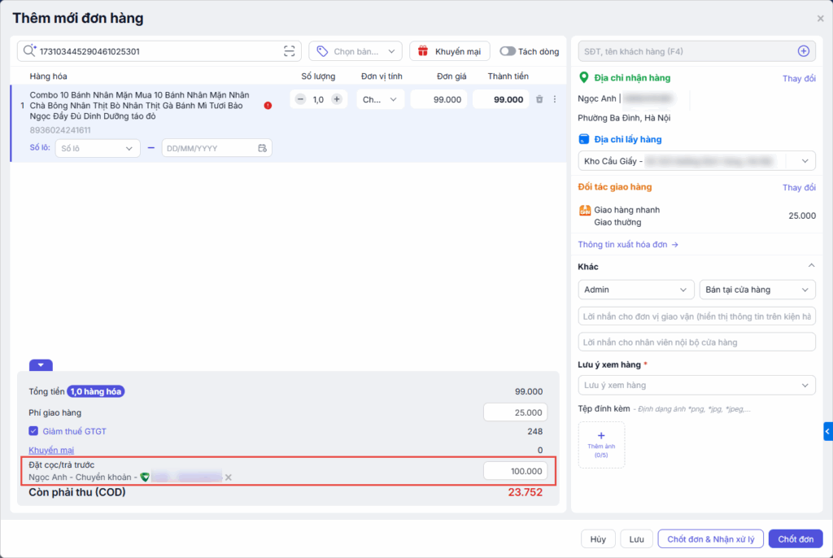Click the Phí giao hàng input field
The width and height of the screenshot is (833, 558).
click(x=515, y=412)
